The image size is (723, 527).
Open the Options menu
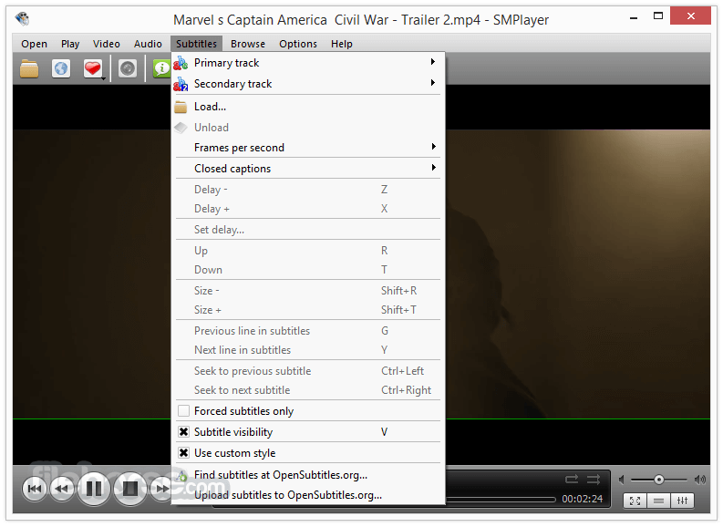point(298,44)
